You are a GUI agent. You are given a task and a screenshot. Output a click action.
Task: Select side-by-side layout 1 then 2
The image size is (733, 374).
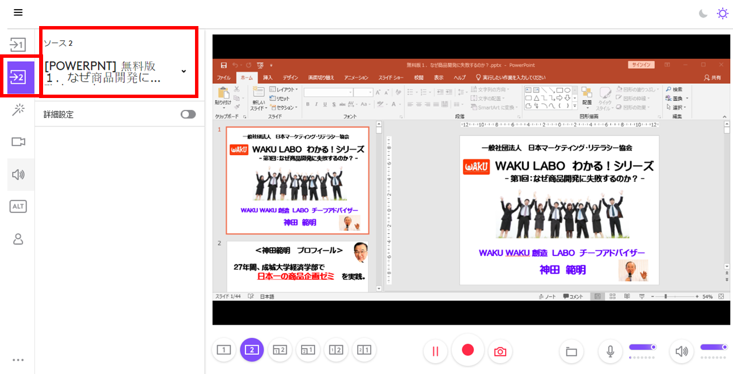pos(336,350)
